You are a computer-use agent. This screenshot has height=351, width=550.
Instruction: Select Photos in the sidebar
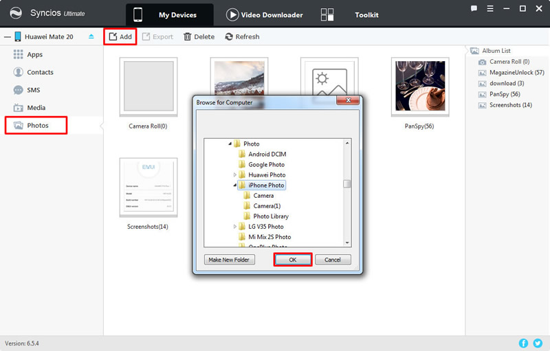tap(36, 126)
